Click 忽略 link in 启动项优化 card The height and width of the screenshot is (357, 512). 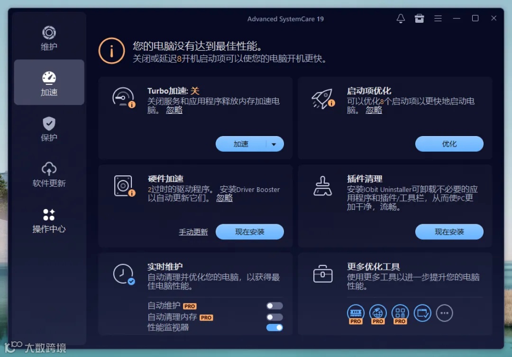374,110
